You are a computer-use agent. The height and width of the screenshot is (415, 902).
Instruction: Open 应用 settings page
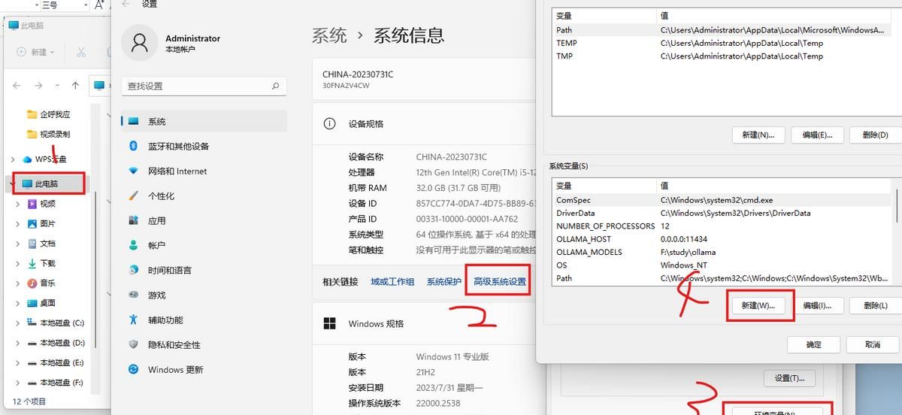pyautogui.click(x=156, y=220)
